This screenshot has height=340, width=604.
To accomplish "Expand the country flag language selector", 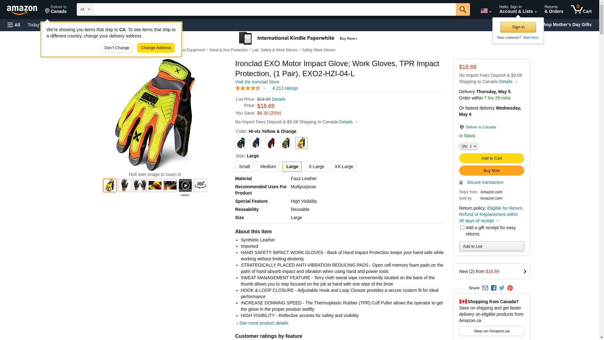I will click(x=486, y=11).
